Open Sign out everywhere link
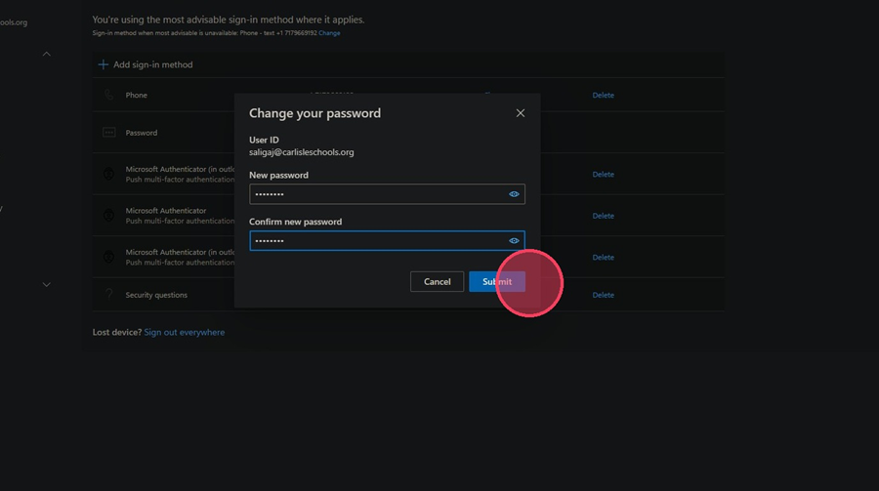 tap(184, 333)
